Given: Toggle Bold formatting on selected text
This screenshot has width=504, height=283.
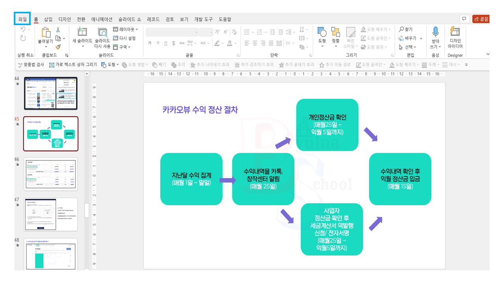Looking at the screenshot, I should point(150,43).
